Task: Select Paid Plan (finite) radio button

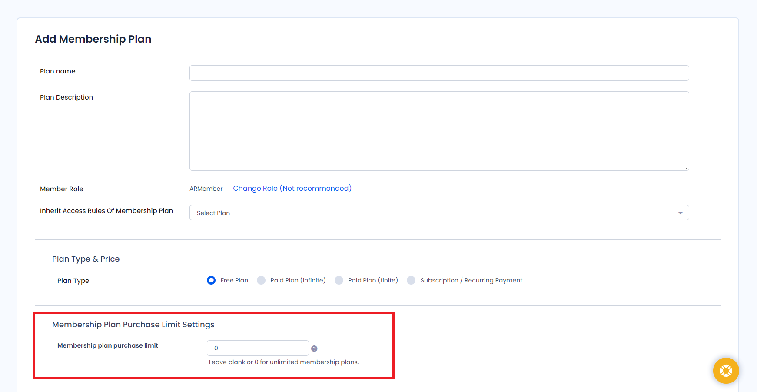Action: (339, 280)
